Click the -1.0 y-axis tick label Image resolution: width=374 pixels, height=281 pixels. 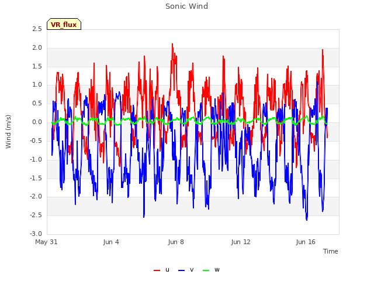pos(36,159)
